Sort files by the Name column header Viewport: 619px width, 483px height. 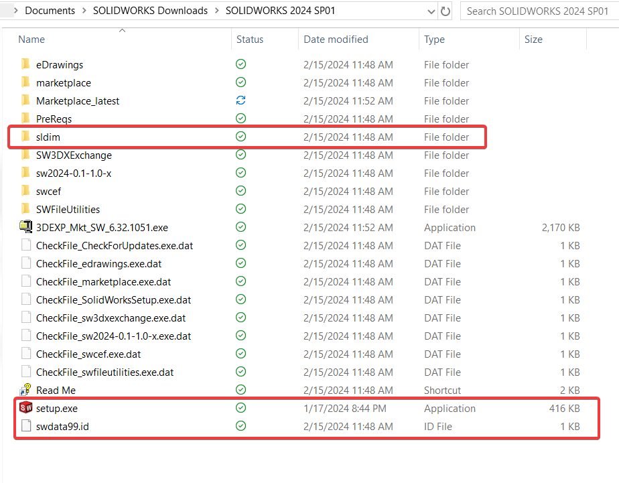(31, 40)
